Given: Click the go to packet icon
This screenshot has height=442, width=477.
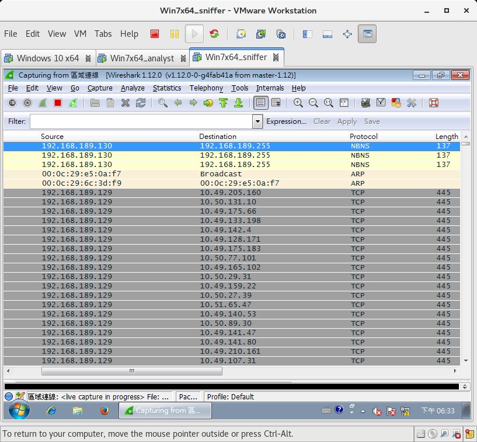Looking at the screenshot, I should click(x=208, y=103).
